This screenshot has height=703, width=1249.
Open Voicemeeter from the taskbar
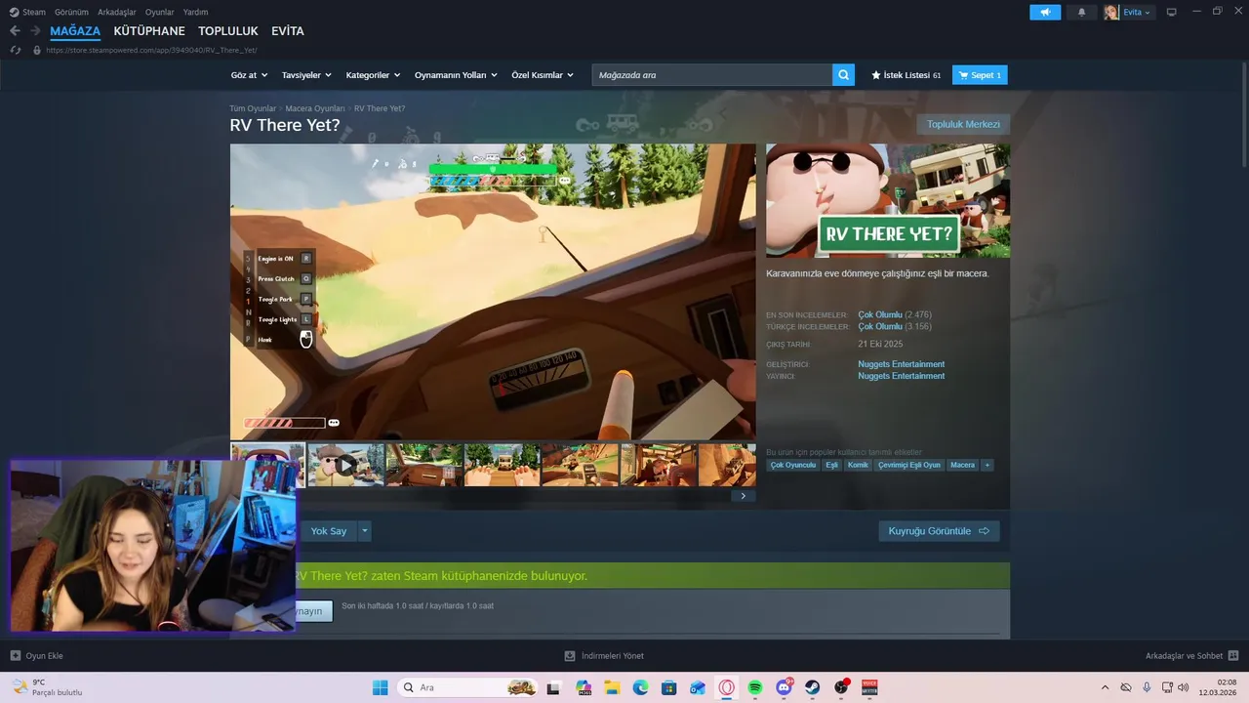(x=869, y=687)
